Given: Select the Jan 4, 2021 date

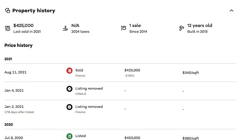Looking at the screenshot, I should tap(14, 91).
